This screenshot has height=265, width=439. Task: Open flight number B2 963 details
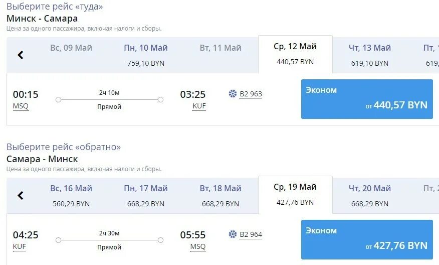(x=251, y=94)
